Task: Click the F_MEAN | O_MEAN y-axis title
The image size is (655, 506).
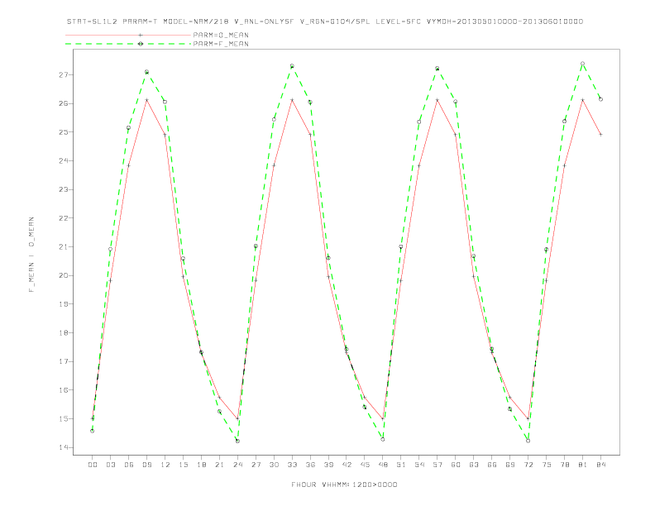Action: tap(31, 255)
